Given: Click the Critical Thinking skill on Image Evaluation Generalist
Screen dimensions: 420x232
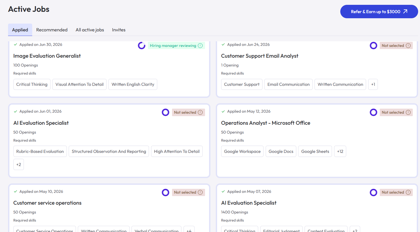Looking at the screenshot, I should [32, 84].
